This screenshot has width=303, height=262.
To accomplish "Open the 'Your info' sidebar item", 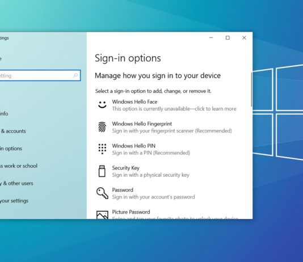I will 4,113.
